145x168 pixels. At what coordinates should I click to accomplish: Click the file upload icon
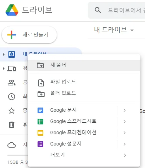click(41, 83)
